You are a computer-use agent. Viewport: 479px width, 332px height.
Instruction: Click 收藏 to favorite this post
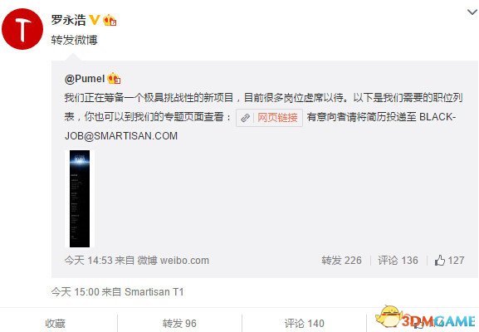[x=56, y=323]
